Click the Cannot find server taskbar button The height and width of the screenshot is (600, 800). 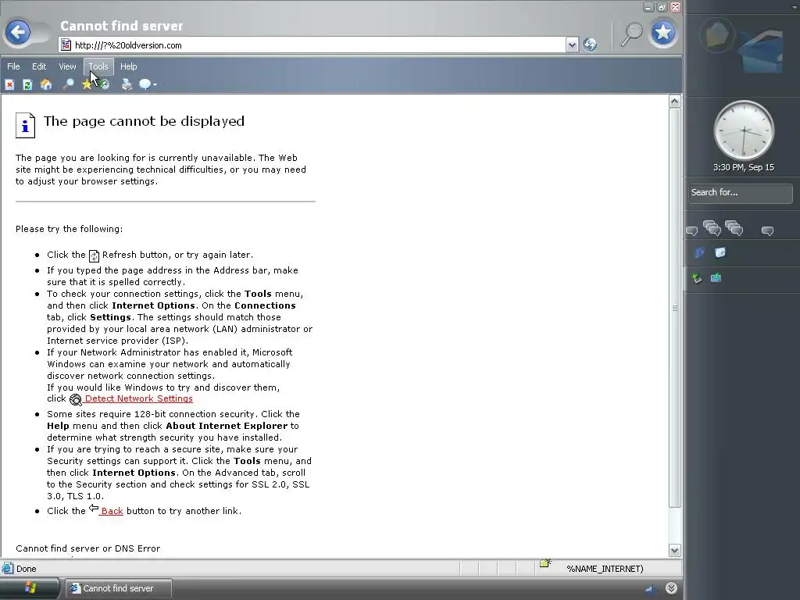click(119, 588)
